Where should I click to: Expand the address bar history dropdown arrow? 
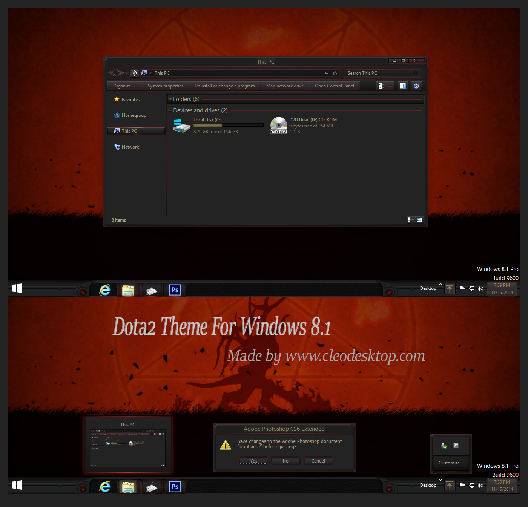coord(327,73)
